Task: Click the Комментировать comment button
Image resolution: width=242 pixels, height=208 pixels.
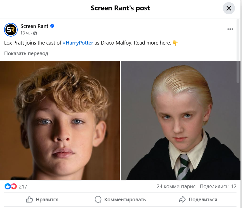Action: tap(120, 199)
